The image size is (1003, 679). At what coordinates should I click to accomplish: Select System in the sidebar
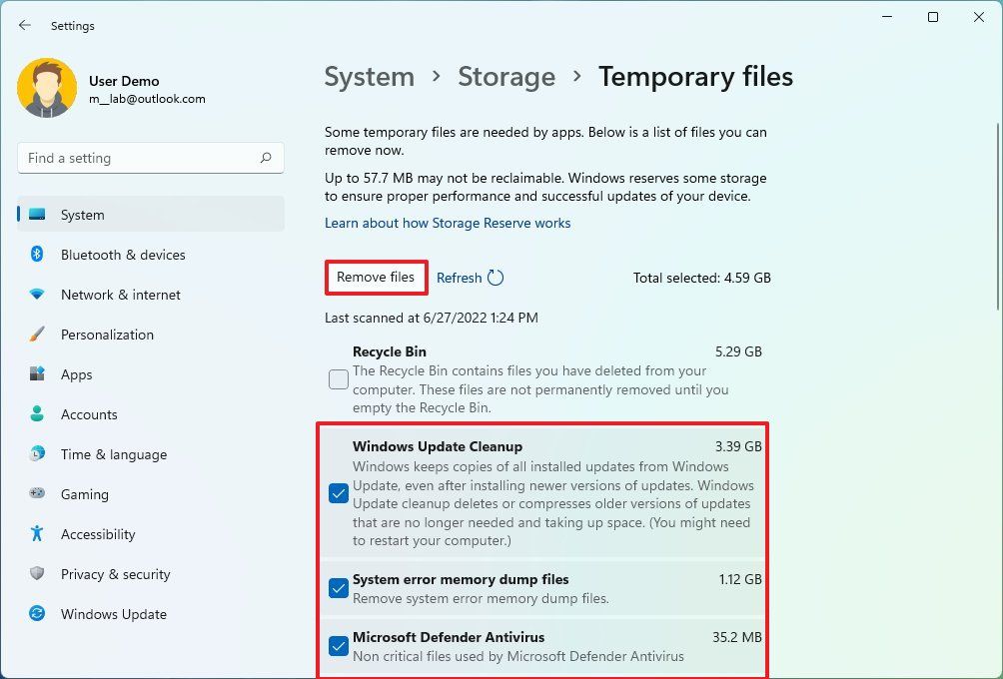(x=82, y=215)
